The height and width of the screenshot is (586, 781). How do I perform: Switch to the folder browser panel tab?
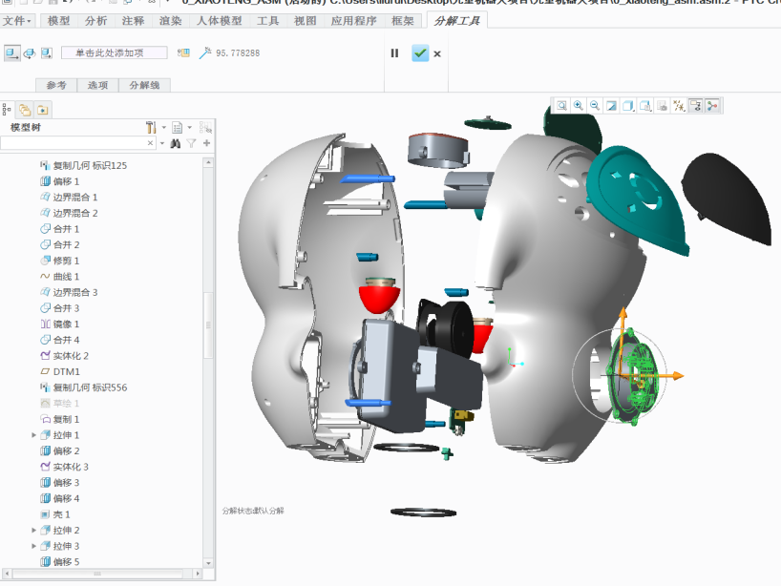coord(25,110)
